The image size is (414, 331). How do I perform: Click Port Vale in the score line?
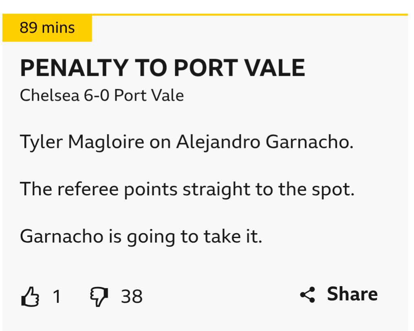tap(149, 95)
